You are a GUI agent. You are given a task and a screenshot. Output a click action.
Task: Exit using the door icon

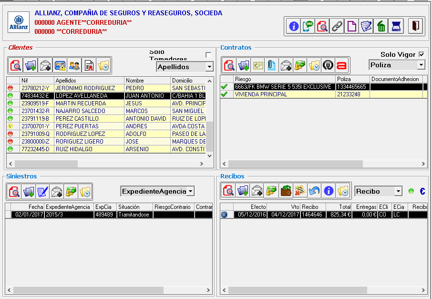[415, 26]
